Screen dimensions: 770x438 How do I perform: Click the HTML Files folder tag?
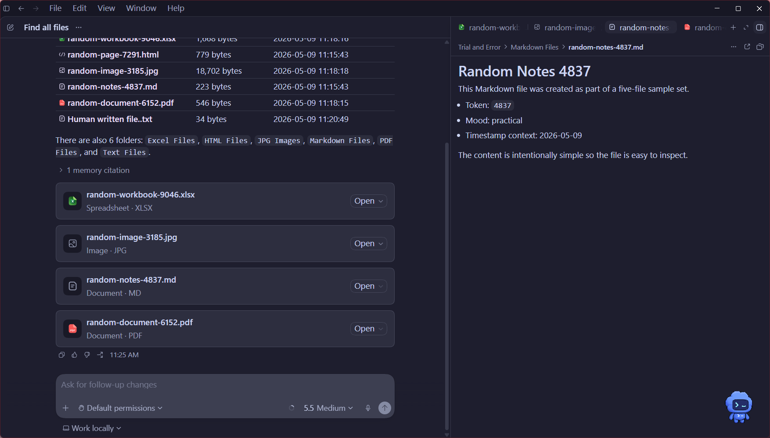[x=226, y=140]
